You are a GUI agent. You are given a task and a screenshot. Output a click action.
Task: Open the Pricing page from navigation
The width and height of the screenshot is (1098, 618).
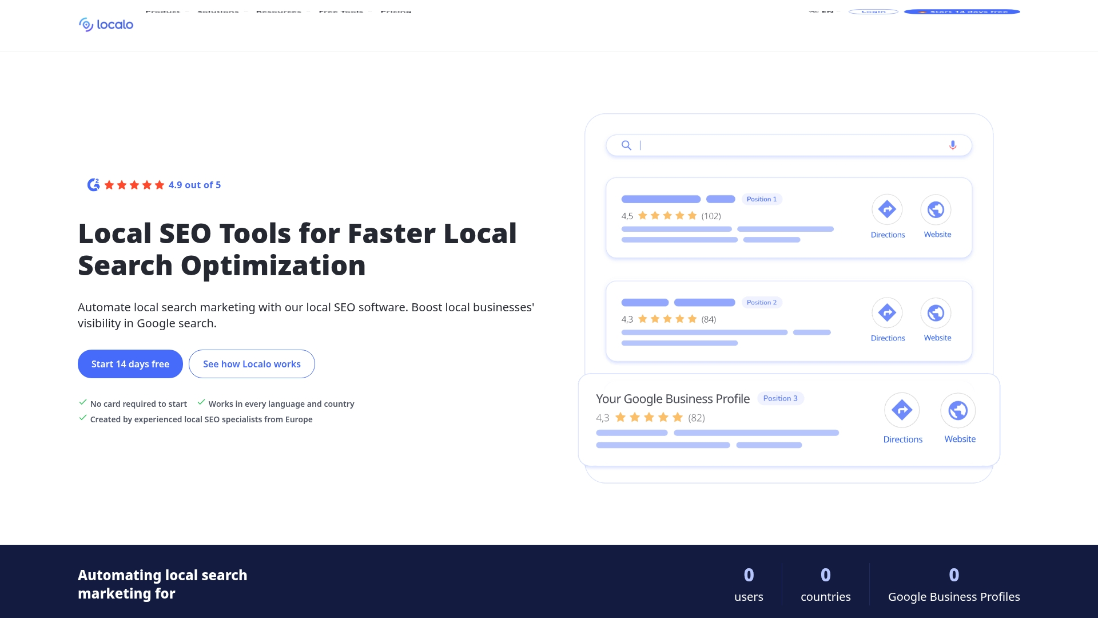(x=396, y=11)
